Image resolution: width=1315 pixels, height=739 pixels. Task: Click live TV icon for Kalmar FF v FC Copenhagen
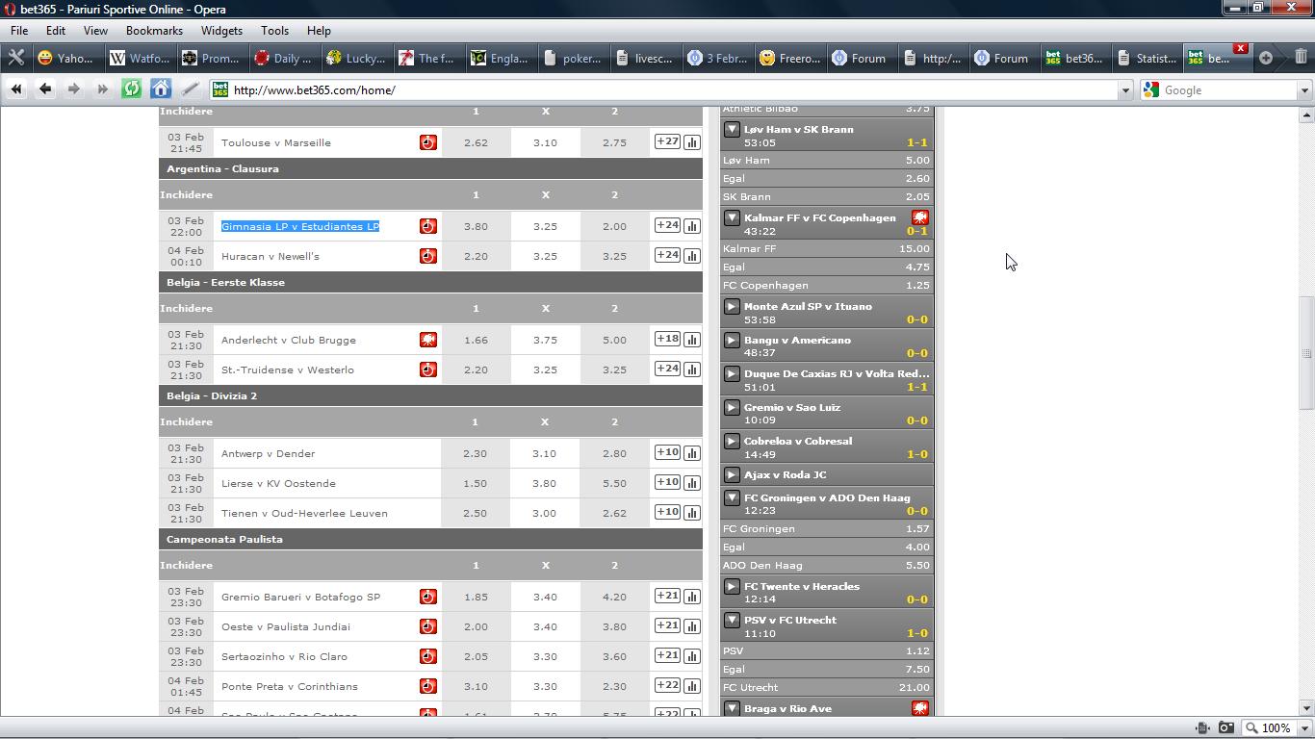pos(920,217)
